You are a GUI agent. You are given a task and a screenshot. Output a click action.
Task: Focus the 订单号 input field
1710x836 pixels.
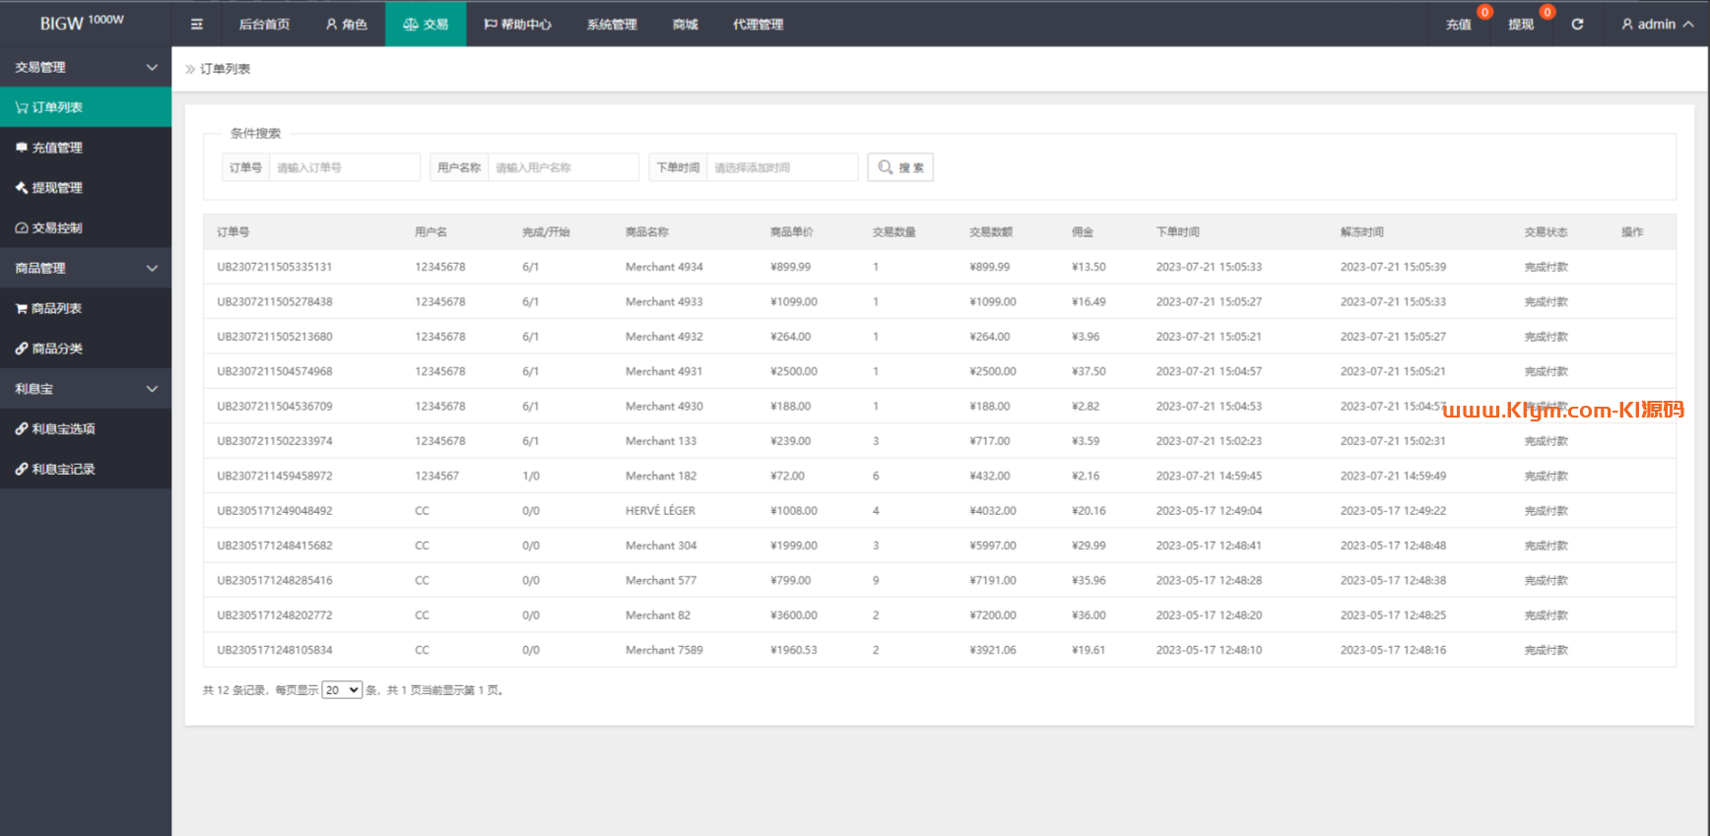click(x=344, y=167)
